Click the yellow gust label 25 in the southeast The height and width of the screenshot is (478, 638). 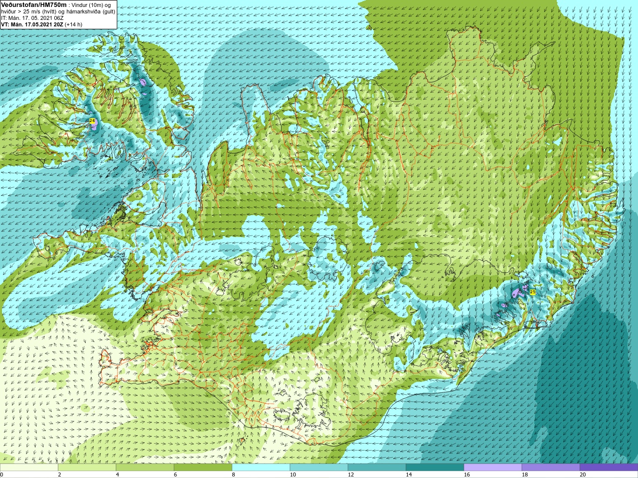pos(532,292)
